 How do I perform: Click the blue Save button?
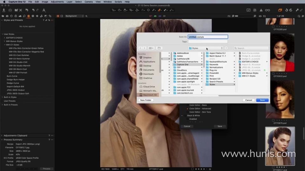(262, 100)
